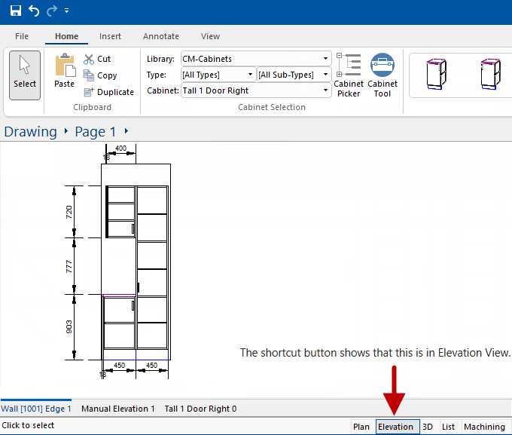512x435 pixels.
Task: Launch the Cabinet Tool toolbox
Action: click(382, 75)
